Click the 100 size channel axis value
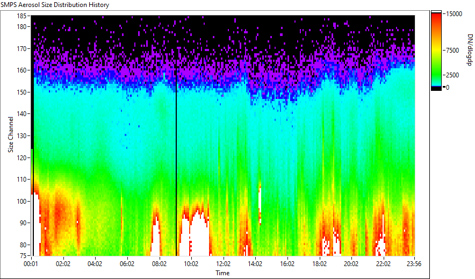475x279 pixels. (22, 201)
